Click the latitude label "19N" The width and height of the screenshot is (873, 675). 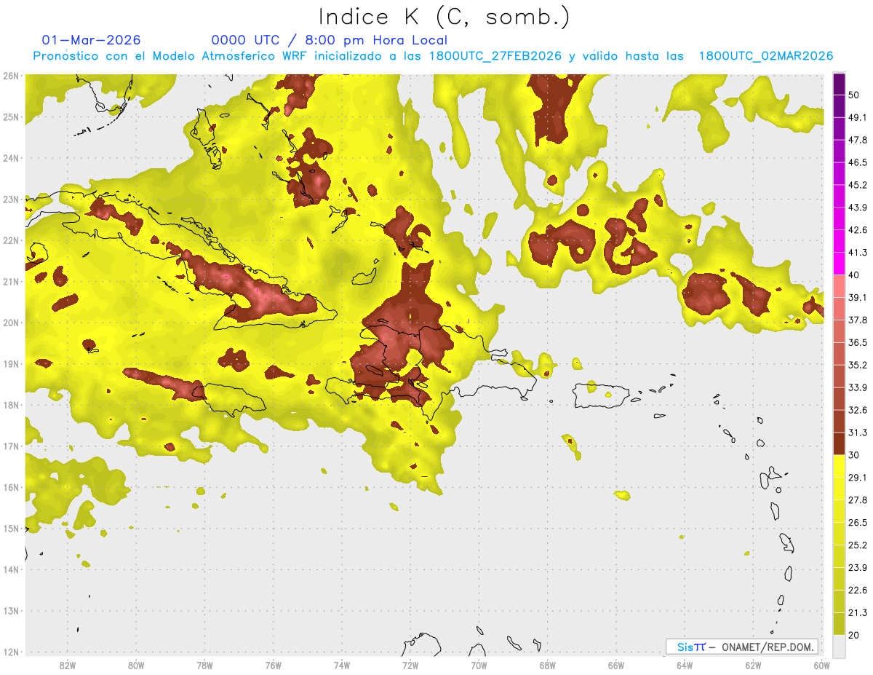11,363
